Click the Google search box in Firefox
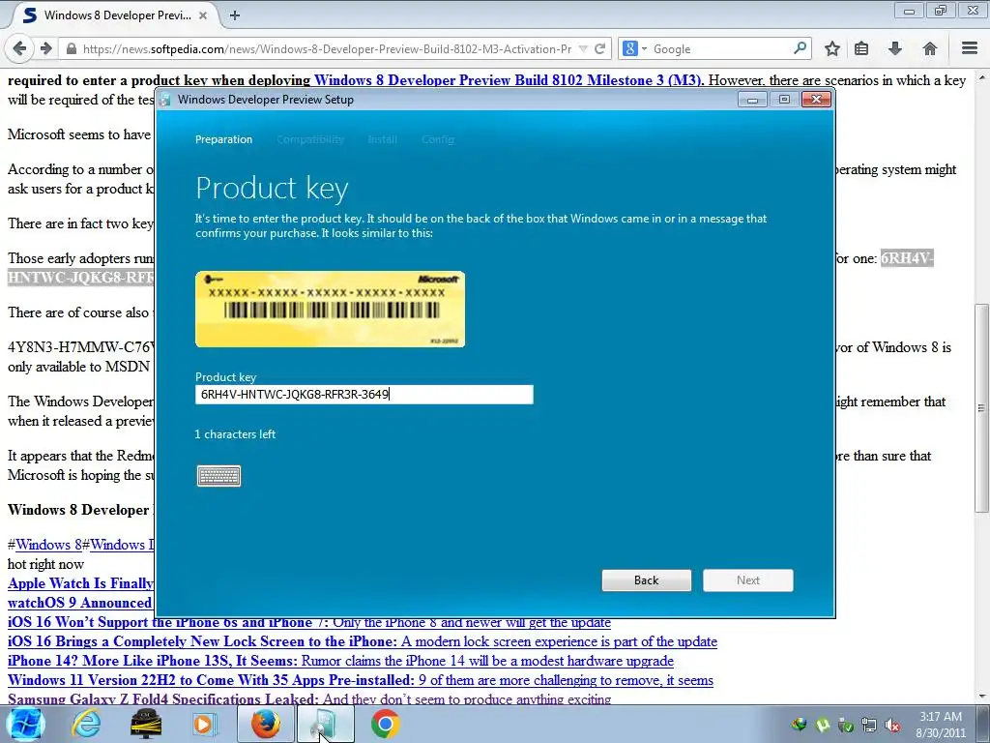Image resolution: width=990 pixels, height=743 pixels. pos(719,48)
